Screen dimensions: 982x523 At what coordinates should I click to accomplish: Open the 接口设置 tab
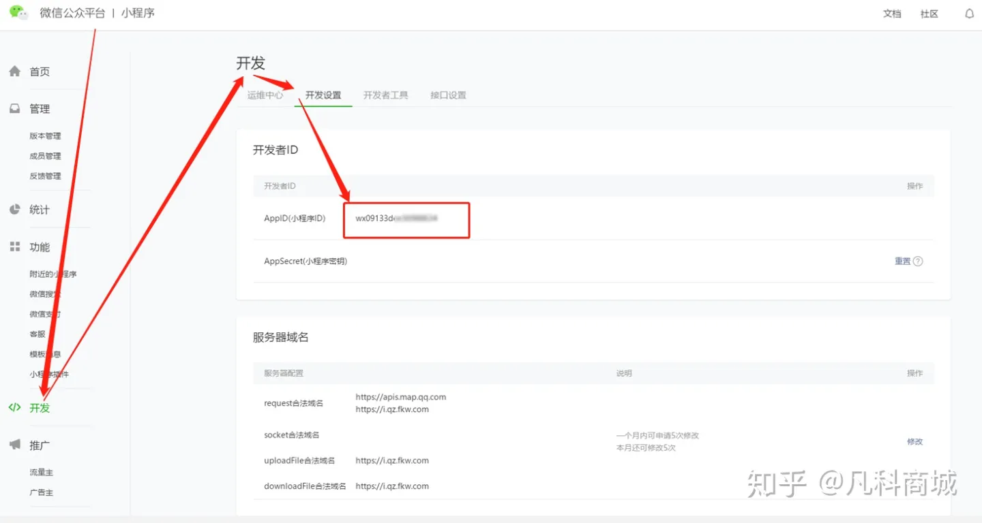click(447, 95)
